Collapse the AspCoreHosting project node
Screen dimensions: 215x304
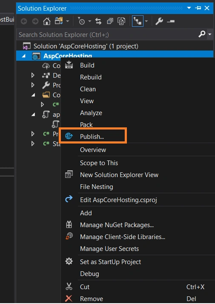tap(24, 56)
